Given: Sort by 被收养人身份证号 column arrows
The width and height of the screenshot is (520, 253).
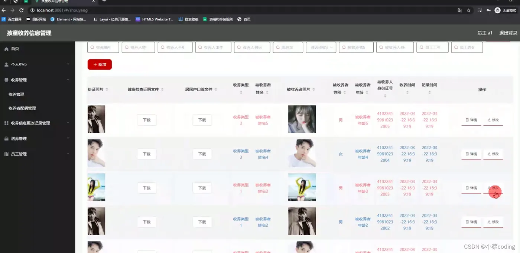Looking at the screenshot, I should point(385,96).
